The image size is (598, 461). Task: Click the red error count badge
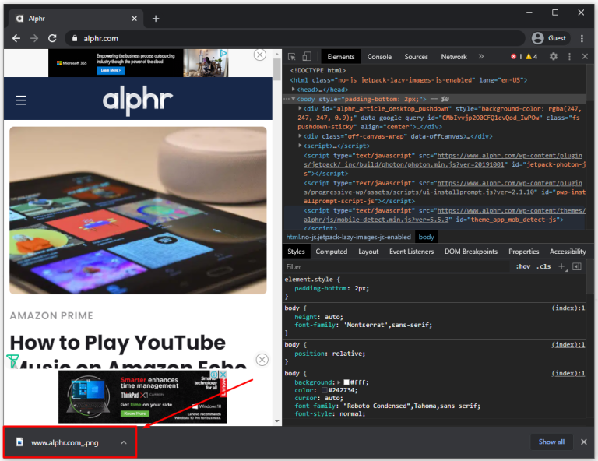pos(516,56)
